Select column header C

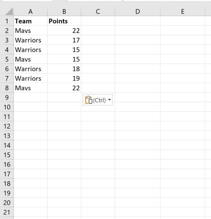[97, 11]
